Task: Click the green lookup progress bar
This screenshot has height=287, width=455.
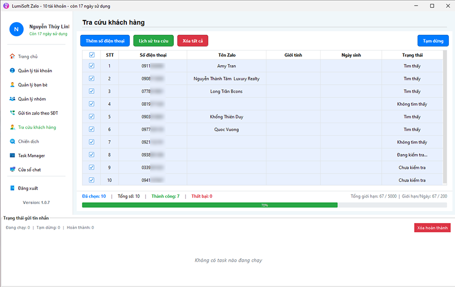Action: click(x=210, y=205)
